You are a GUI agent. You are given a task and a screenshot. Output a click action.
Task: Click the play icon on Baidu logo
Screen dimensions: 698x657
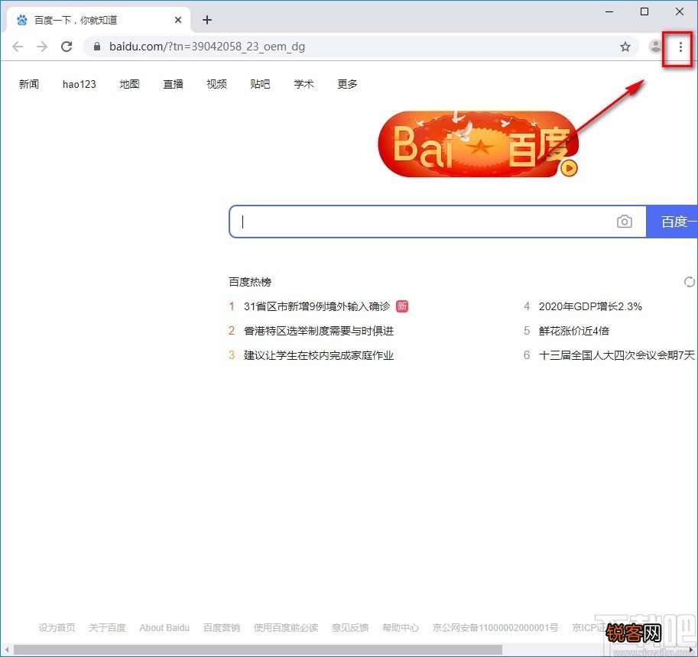(x=569, y=168)
